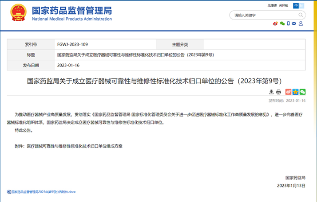Enable 关怀版 care mode

(284, 5)
